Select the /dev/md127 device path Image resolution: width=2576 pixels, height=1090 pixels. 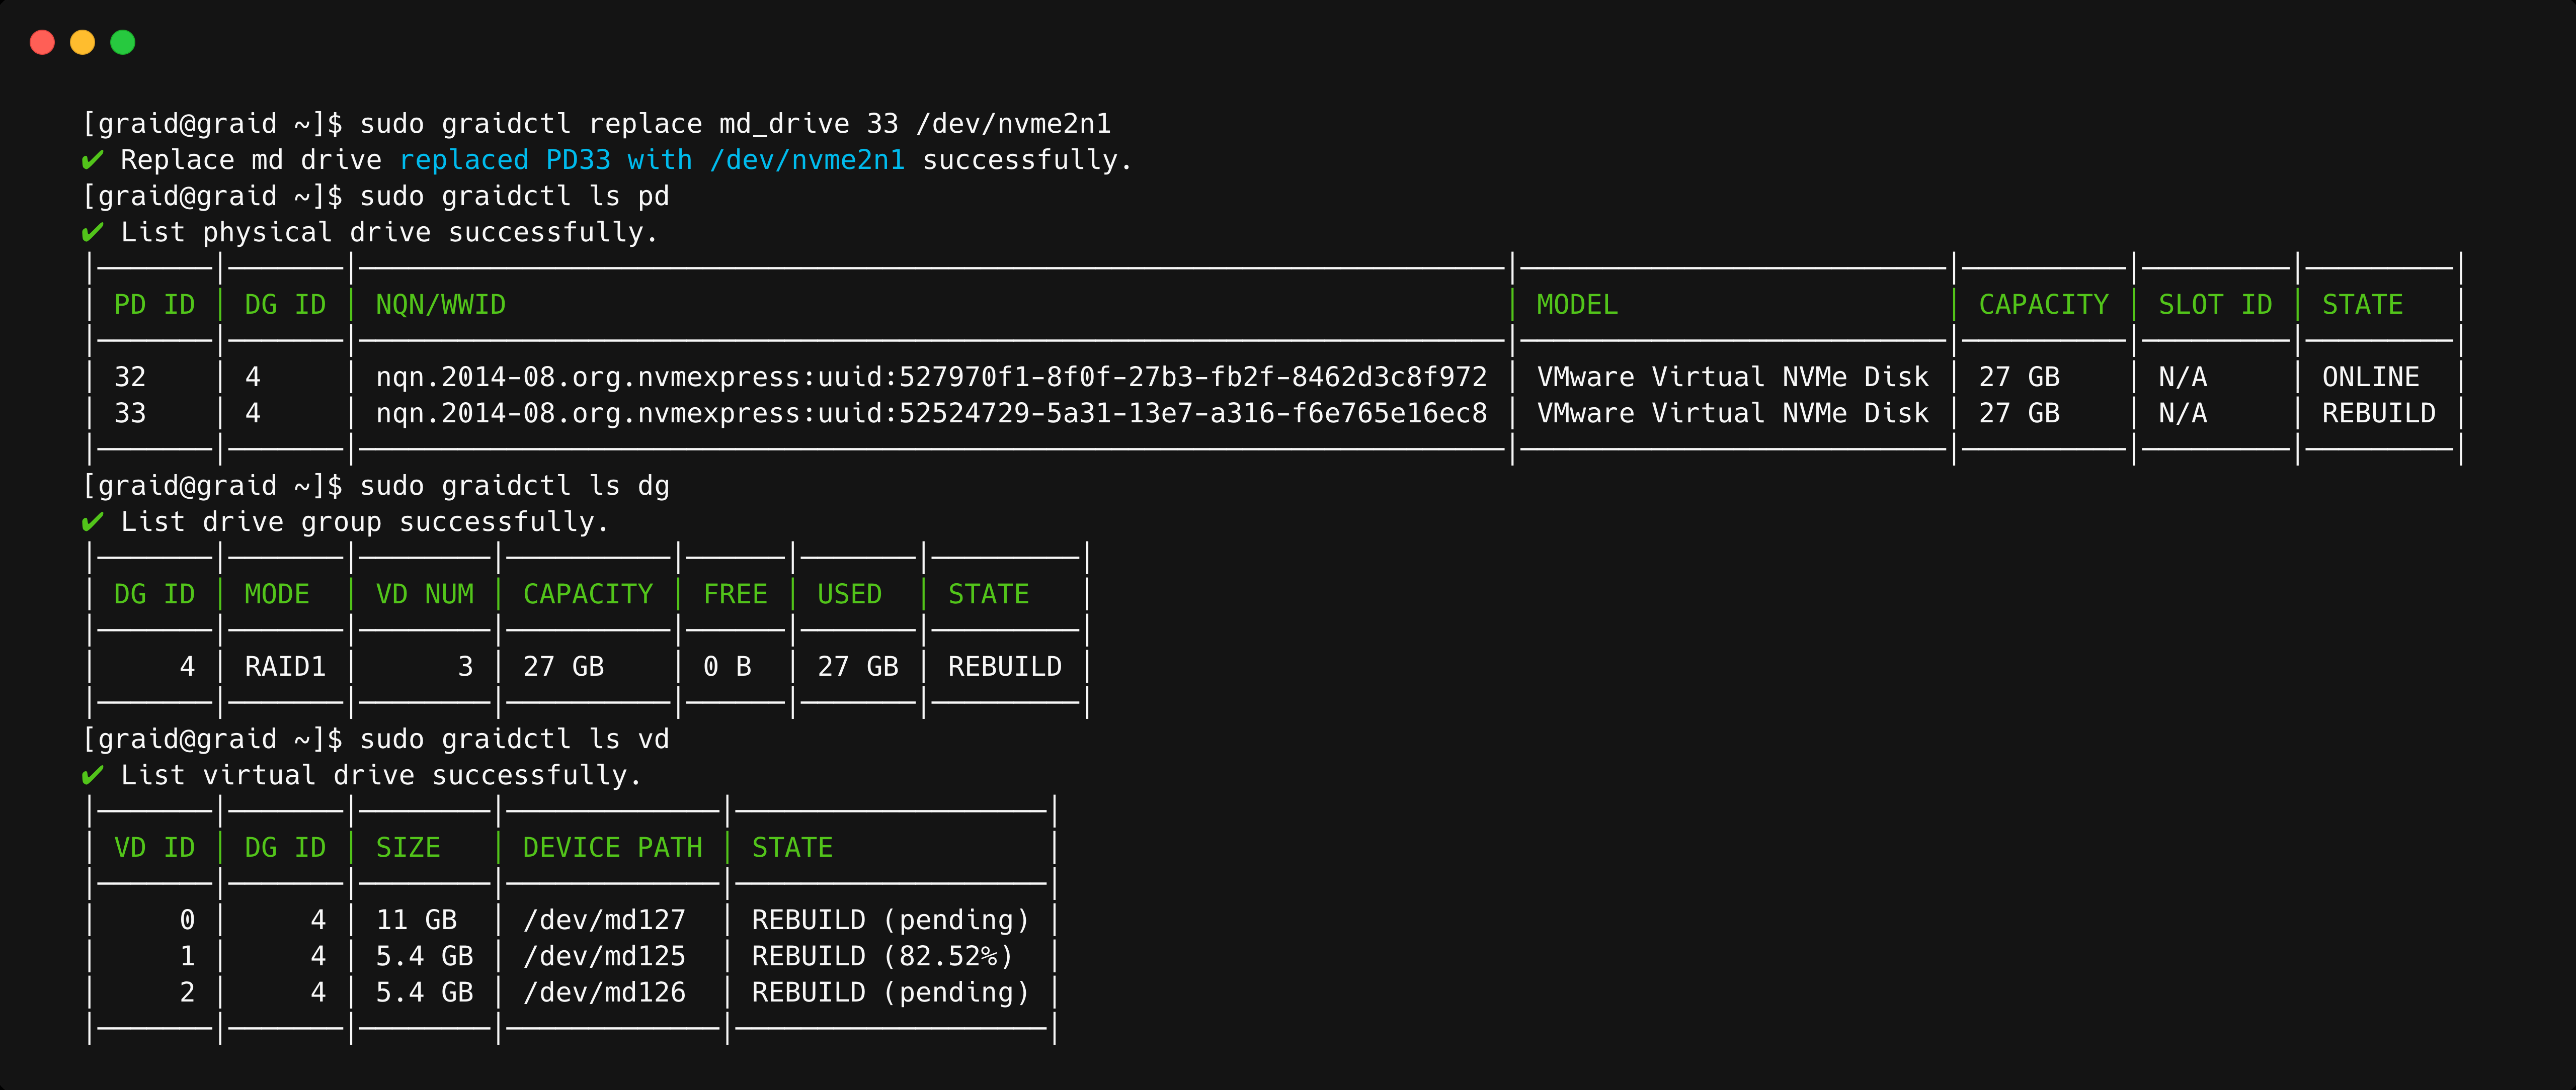point(605,919)
